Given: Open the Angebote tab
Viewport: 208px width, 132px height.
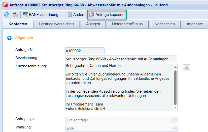Looking at the screenshot, I should coord(195,24).
